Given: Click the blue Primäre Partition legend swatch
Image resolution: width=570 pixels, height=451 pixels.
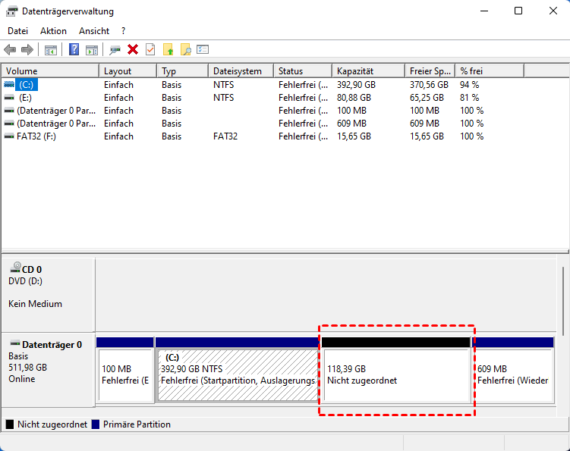Looking at the screenshot, I should [x=96, y=424].
